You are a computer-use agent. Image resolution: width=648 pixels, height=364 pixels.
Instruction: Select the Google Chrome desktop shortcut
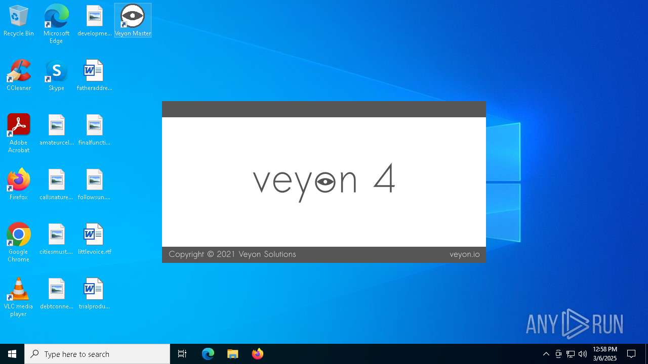coord(19,243)
